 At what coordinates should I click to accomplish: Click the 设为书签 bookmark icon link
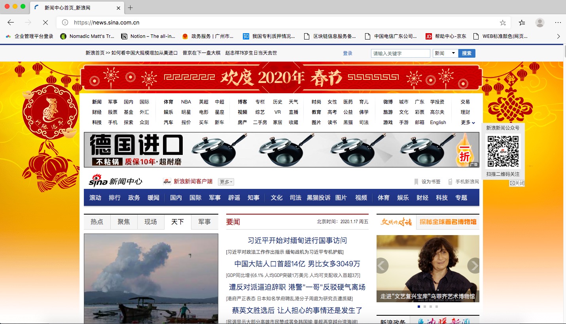427,182
